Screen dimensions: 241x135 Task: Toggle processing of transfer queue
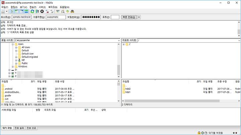pyautogui.click(x=37, y=11)
